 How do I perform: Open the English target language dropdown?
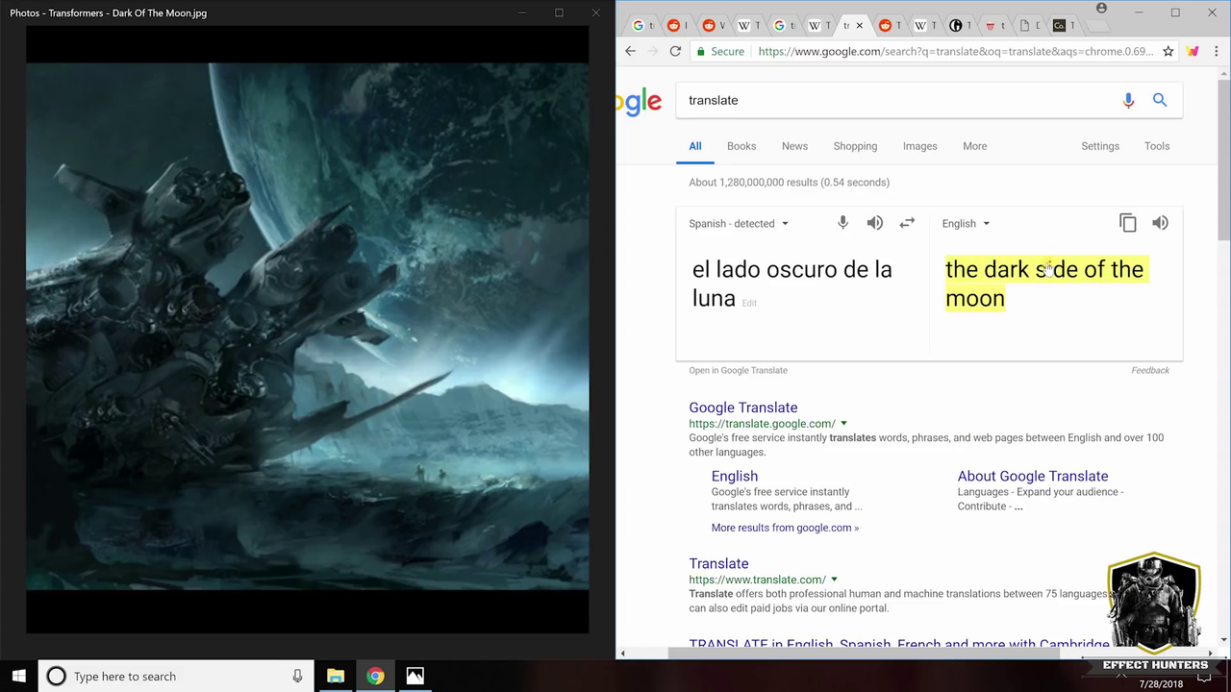tap(965, 224)
